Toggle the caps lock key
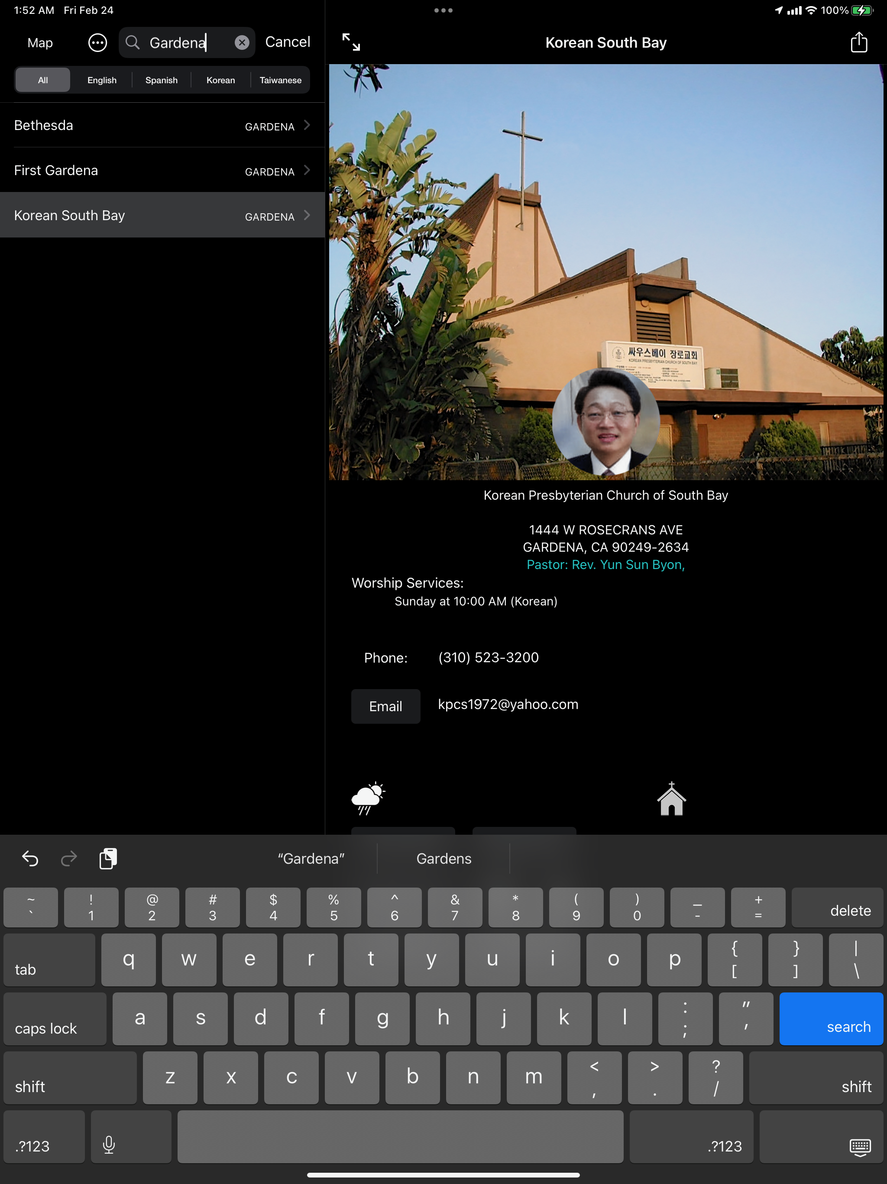The image size is (887, 1184). (x=55, y=1018)
